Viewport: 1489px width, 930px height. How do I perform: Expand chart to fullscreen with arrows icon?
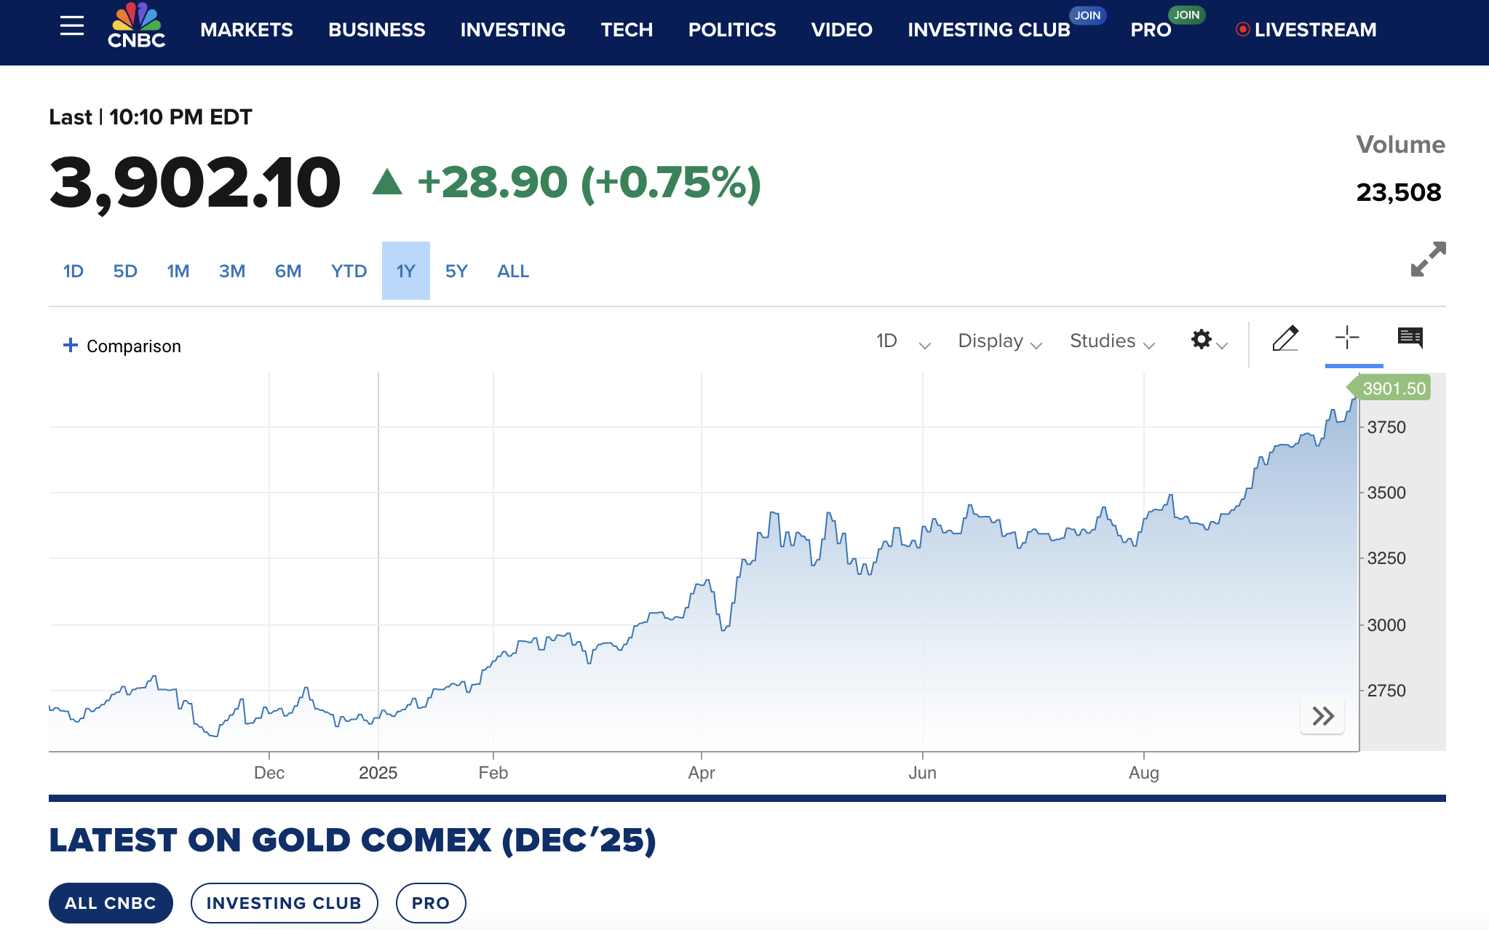click(x=1428, y=259)
